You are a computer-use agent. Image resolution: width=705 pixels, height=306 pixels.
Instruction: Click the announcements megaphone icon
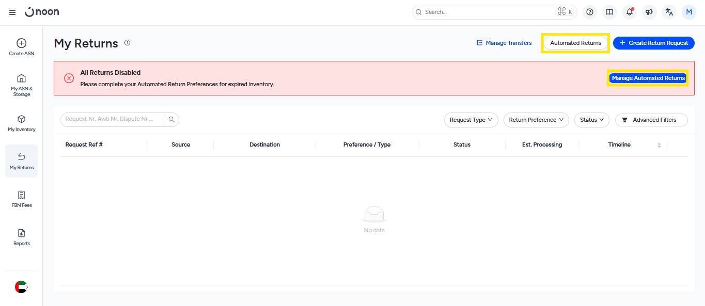[x=649, y=12]
